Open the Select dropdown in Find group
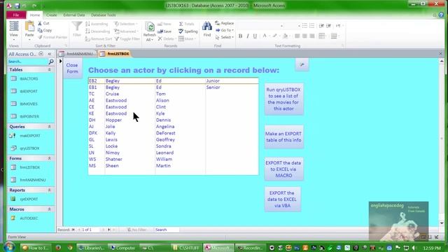 coord(225,37)
